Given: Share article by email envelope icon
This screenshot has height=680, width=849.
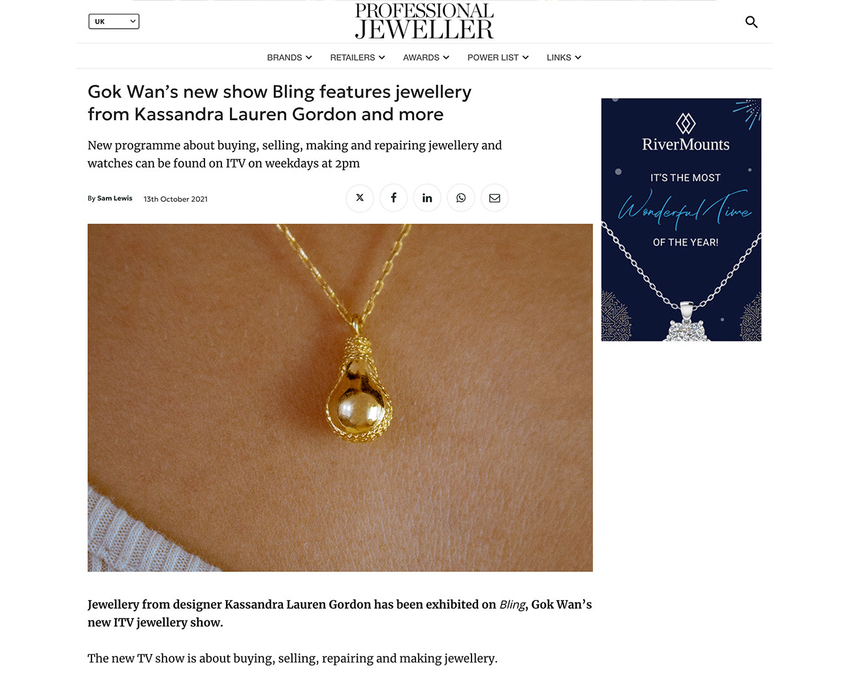Looking at the screenshot, I should [495, 198].
